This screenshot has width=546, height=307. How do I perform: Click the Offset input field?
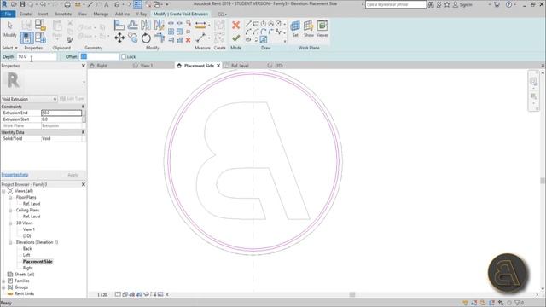point(100,56)
